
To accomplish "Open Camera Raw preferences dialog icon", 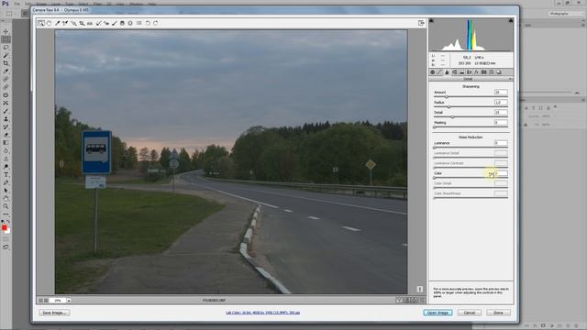I will tap(138, 23).
